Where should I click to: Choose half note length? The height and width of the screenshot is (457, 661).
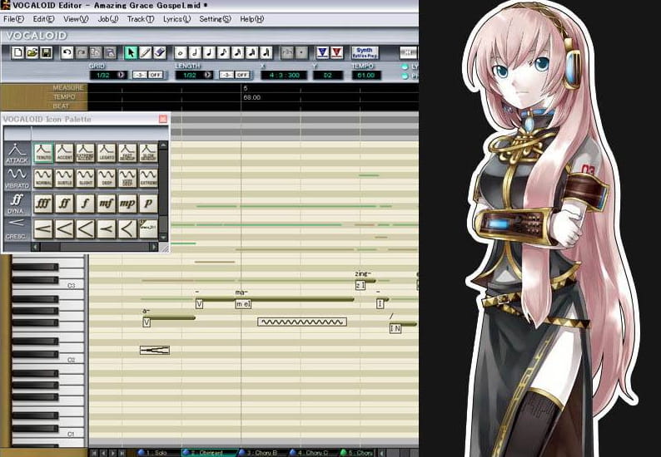coord(195,52)
